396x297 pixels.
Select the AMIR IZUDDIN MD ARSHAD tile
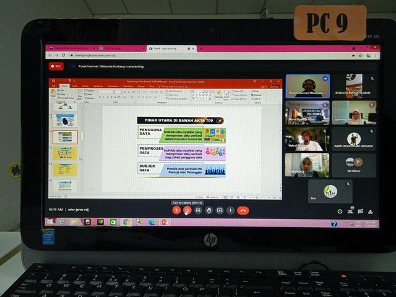tap(353, 139)
